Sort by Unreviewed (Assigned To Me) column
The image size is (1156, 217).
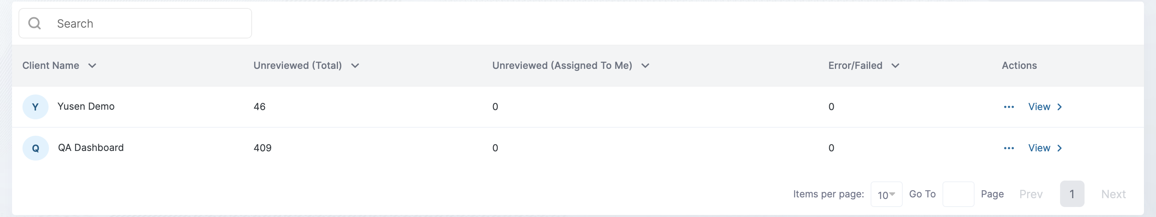[645, 66]
